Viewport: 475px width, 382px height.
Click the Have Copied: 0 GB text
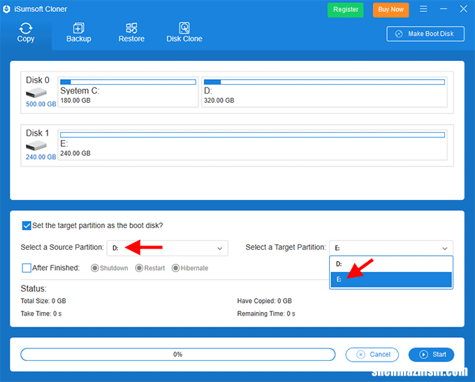[x=265, y=301]
